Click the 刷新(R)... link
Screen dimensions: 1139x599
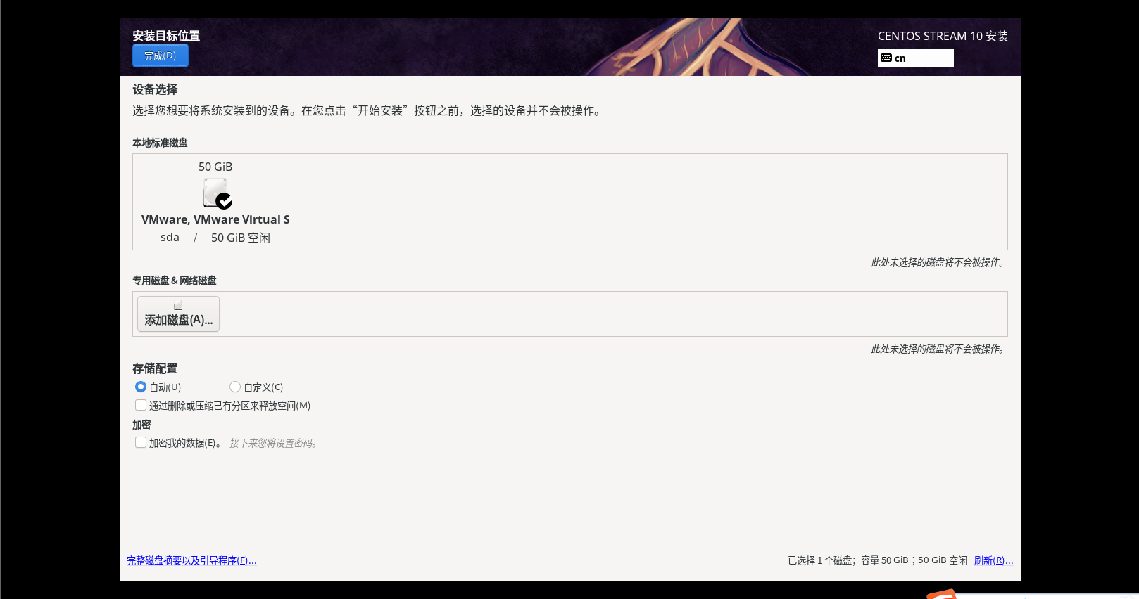(993, 560)
